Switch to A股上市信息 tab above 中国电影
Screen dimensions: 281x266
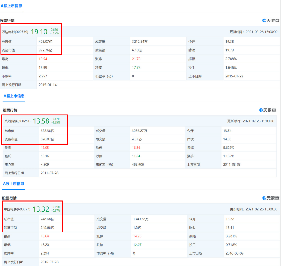click(x=13, y=183)
